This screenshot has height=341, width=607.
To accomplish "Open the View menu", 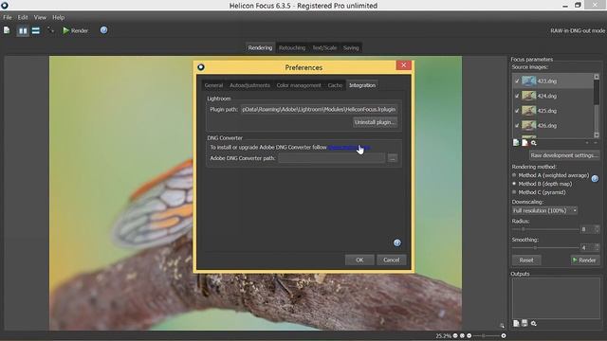I will pos(40,17).
